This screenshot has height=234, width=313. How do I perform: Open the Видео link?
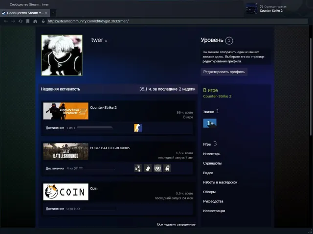tap(208, 173)
